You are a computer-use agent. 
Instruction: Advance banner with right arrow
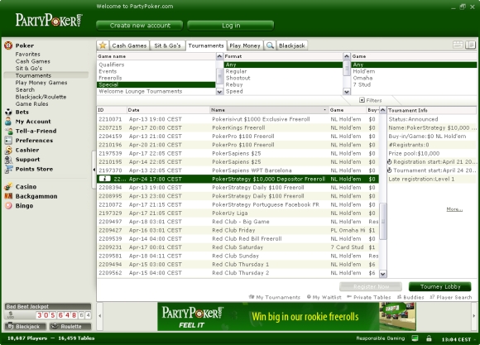coord(474,315)
